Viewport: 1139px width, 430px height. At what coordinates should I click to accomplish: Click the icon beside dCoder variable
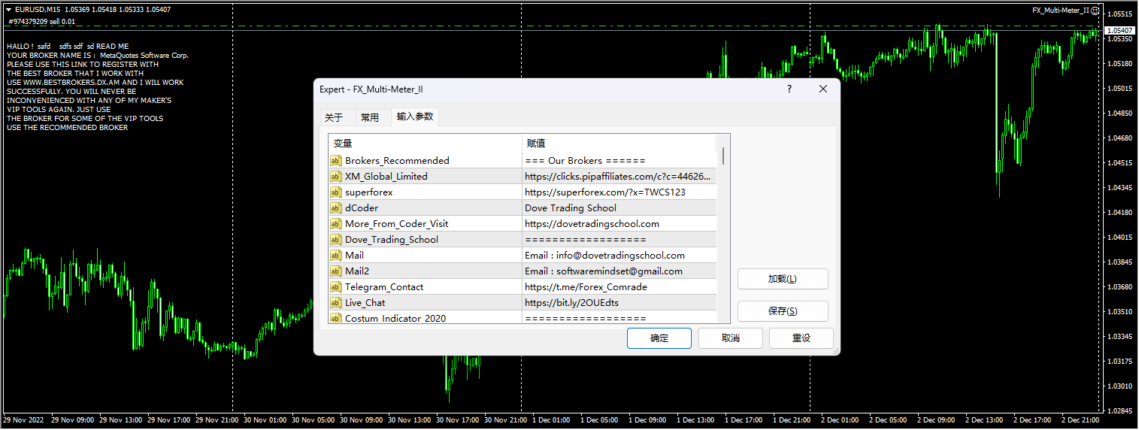coord(336,207)
